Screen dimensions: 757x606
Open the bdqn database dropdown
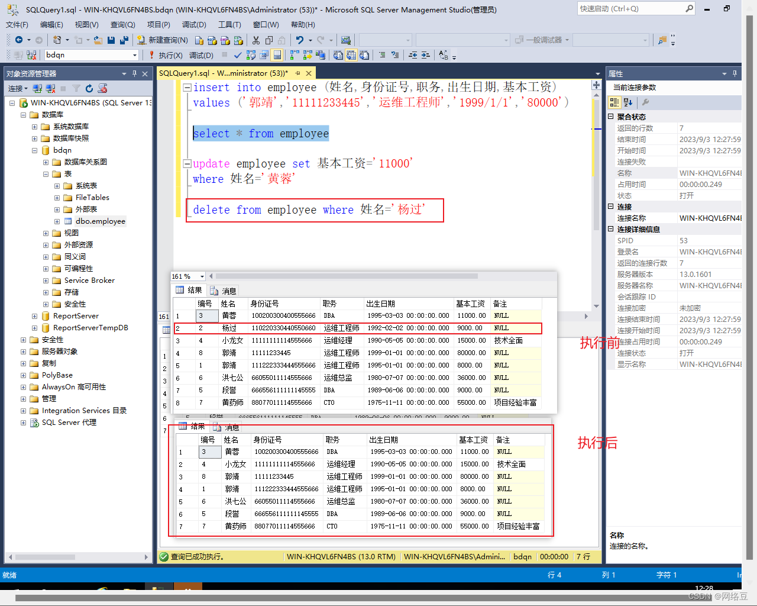coord(135,55)
